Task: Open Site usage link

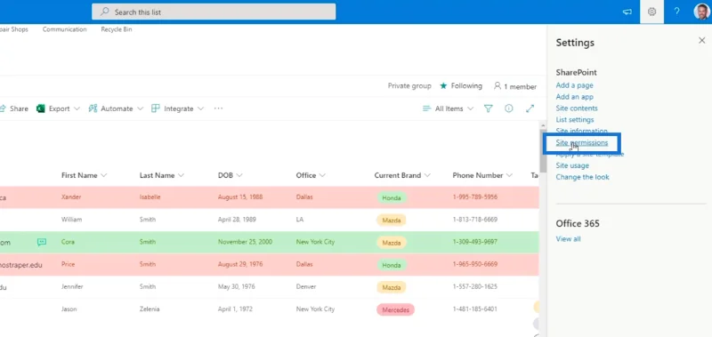Action: click(x=572, y=165)
